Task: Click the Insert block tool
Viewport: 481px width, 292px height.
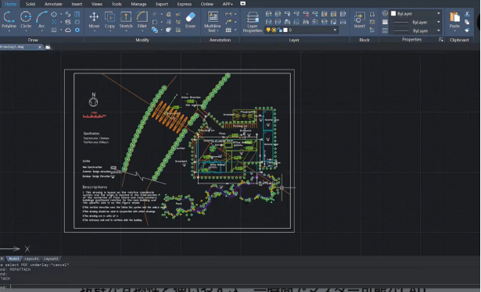Action: [x=359, y=20]
